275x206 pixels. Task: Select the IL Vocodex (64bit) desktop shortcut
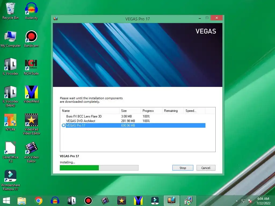(x=10, y=96)
